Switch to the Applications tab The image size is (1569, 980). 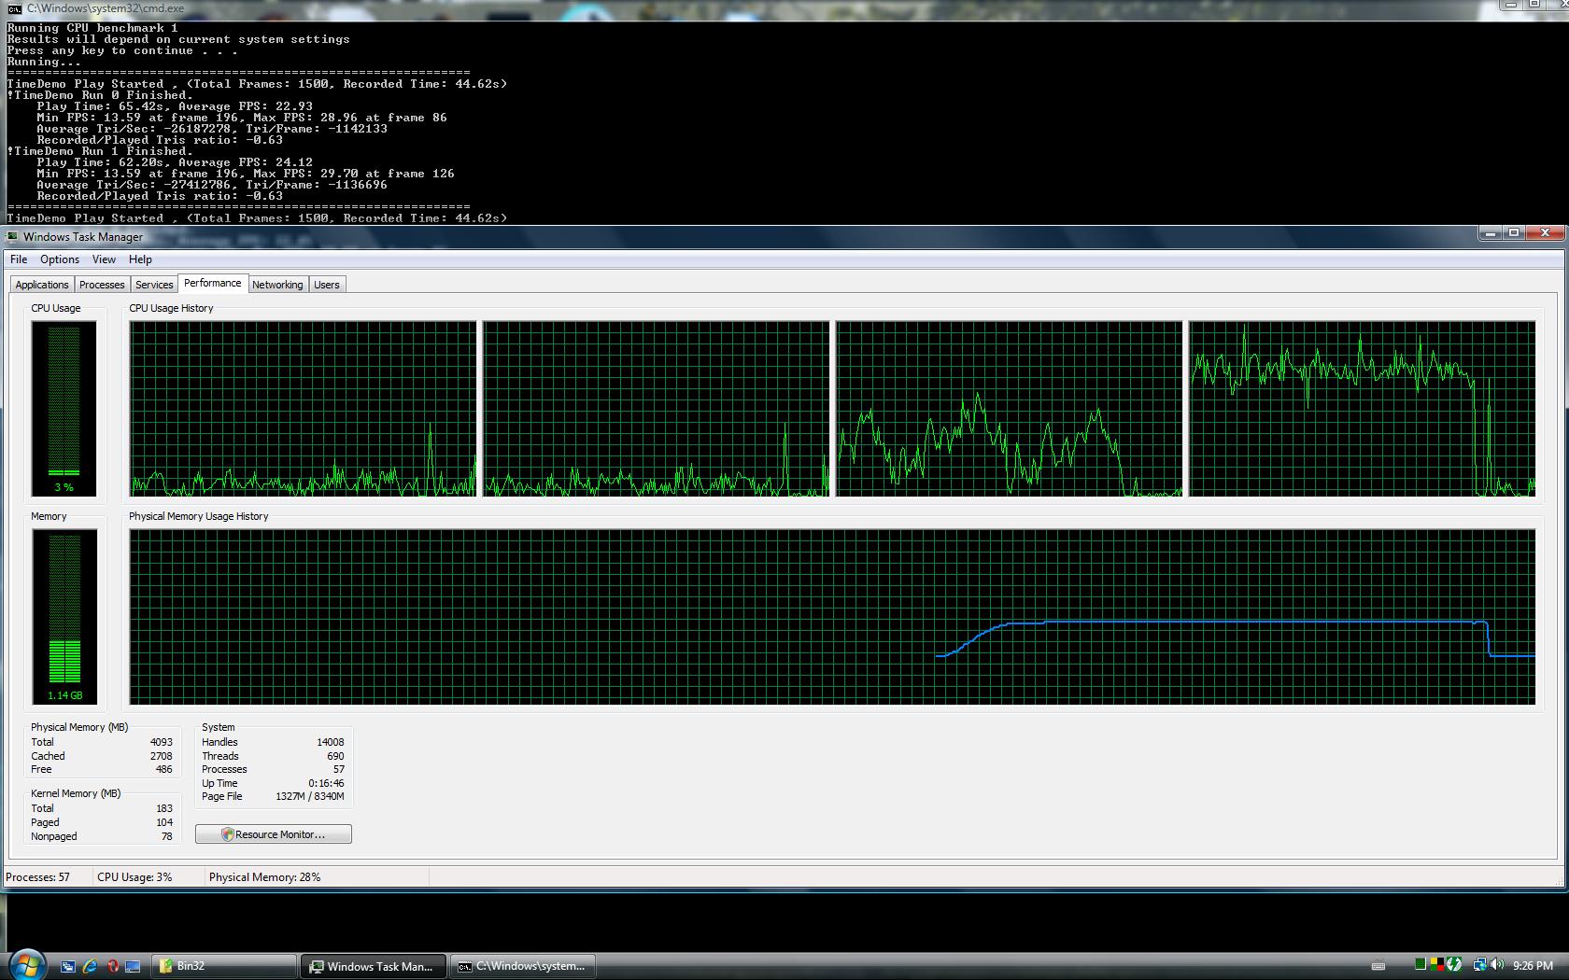42,285
